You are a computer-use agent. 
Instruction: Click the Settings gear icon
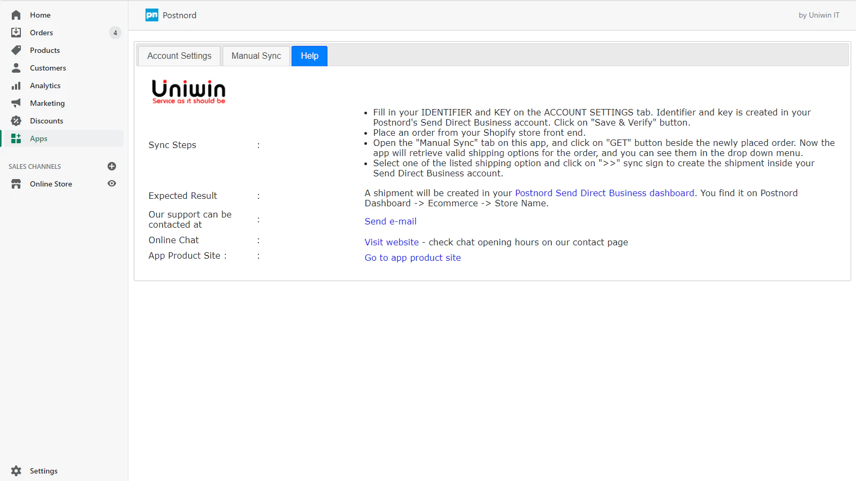16,471
